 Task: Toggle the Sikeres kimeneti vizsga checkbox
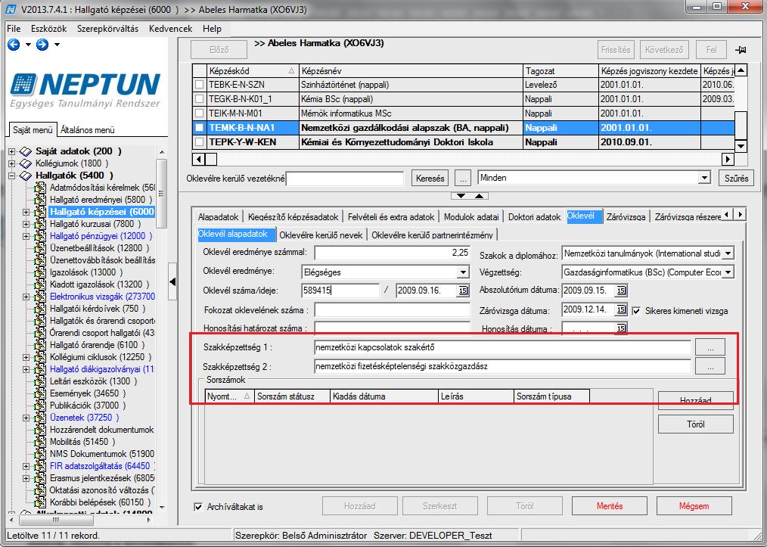(636, 311)
